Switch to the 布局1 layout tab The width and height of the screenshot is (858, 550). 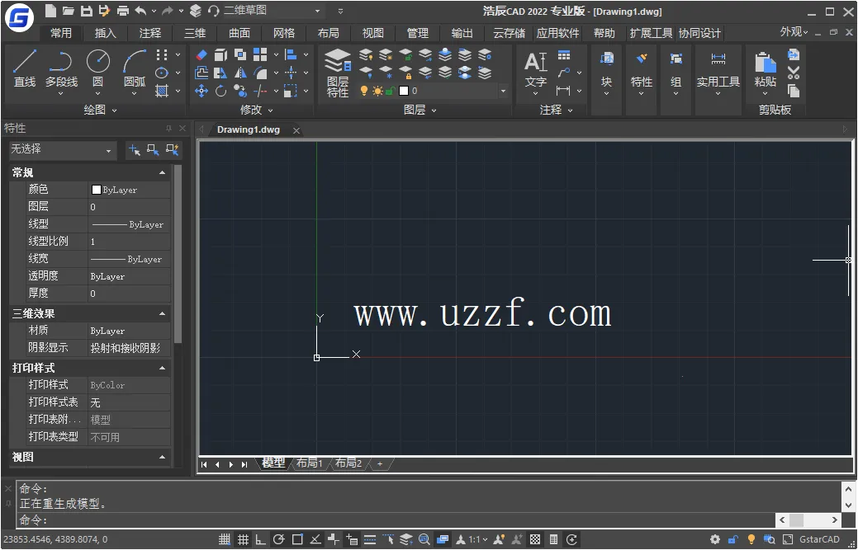pos(310,463)
